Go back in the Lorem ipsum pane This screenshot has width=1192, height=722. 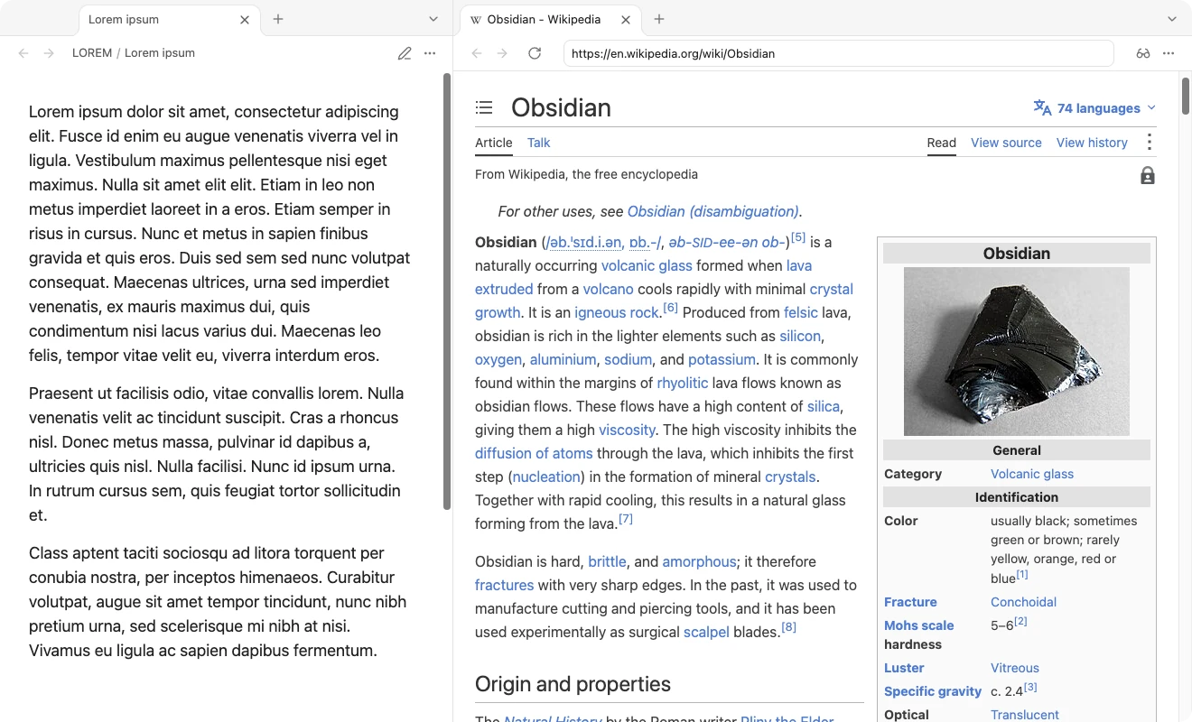(x=23, y=53)
